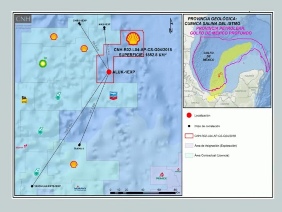282x212 pixels.
Task: Click the MAX-1EXP label
Action: point(105,24)
